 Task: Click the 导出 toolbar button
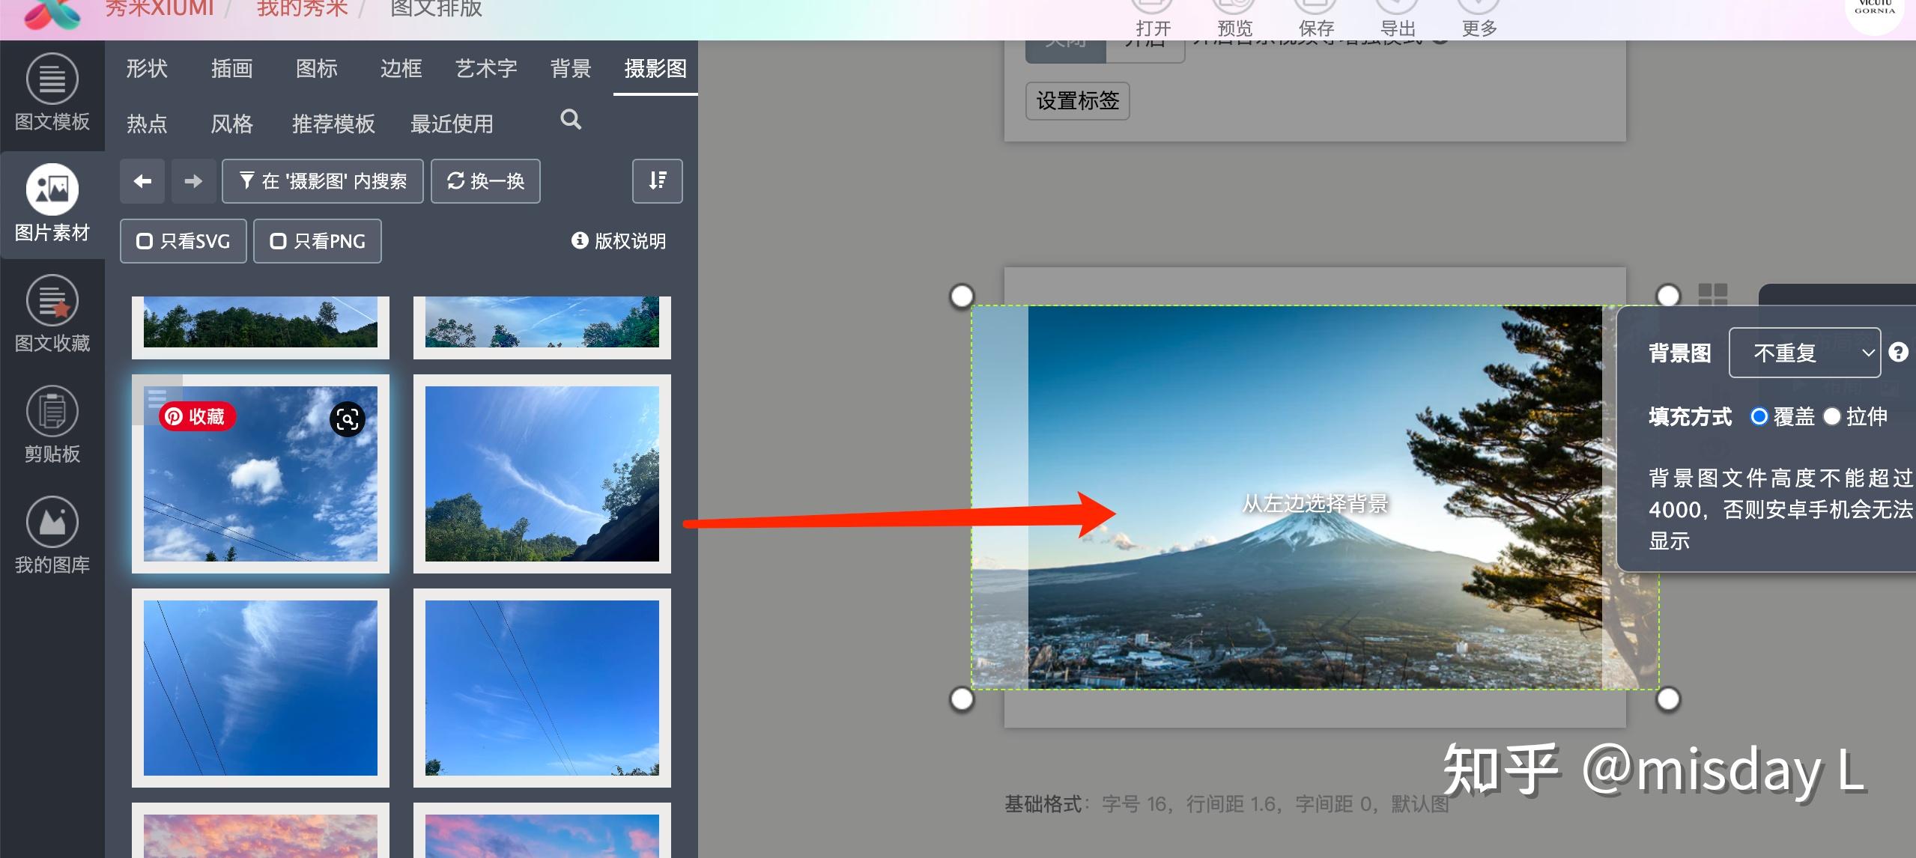[x=1398, y=19]
